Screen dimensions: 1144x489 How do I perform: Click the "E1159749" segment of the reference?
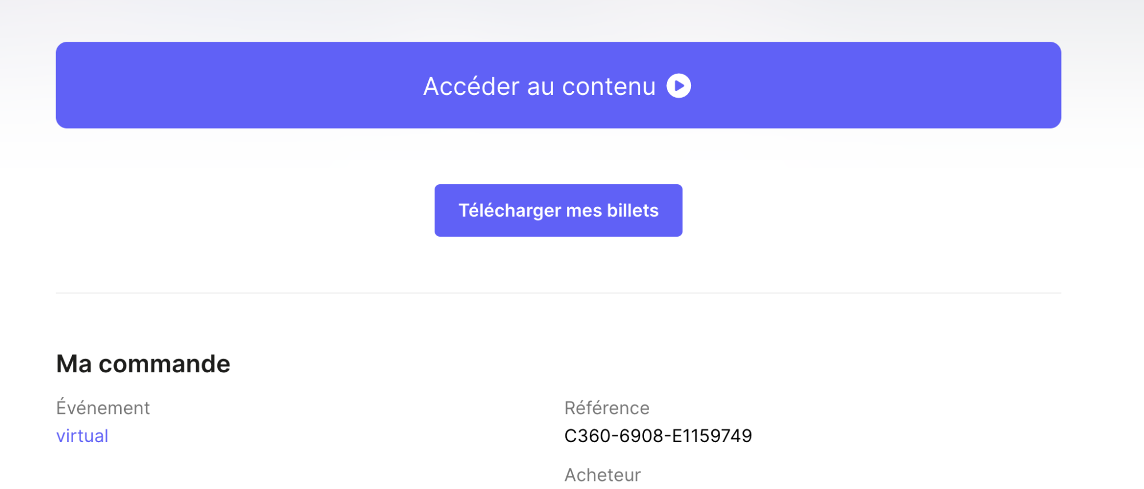click(712, 436)
